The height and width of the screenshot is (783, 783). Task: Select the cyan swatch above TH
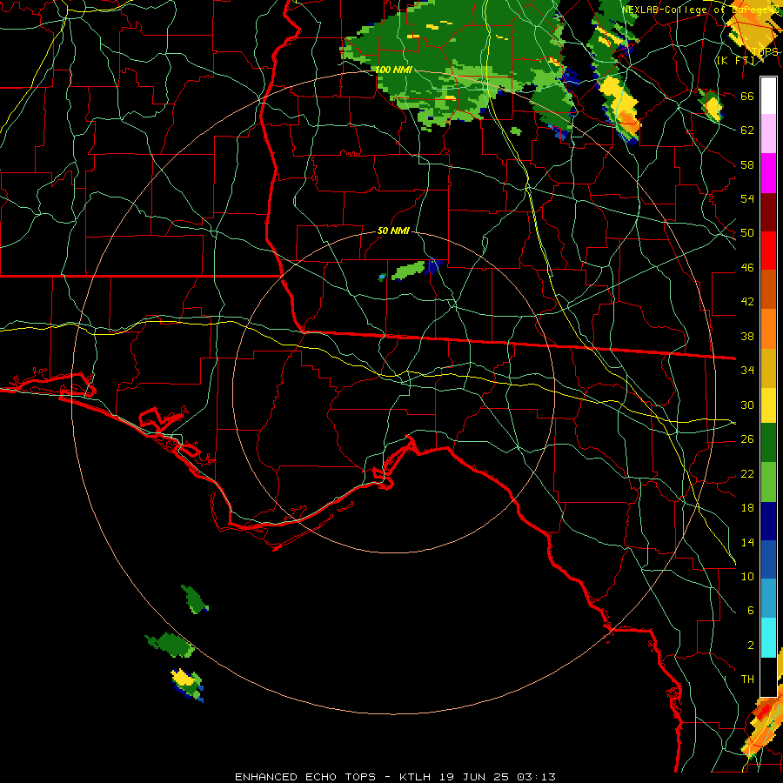click(768, 639)
